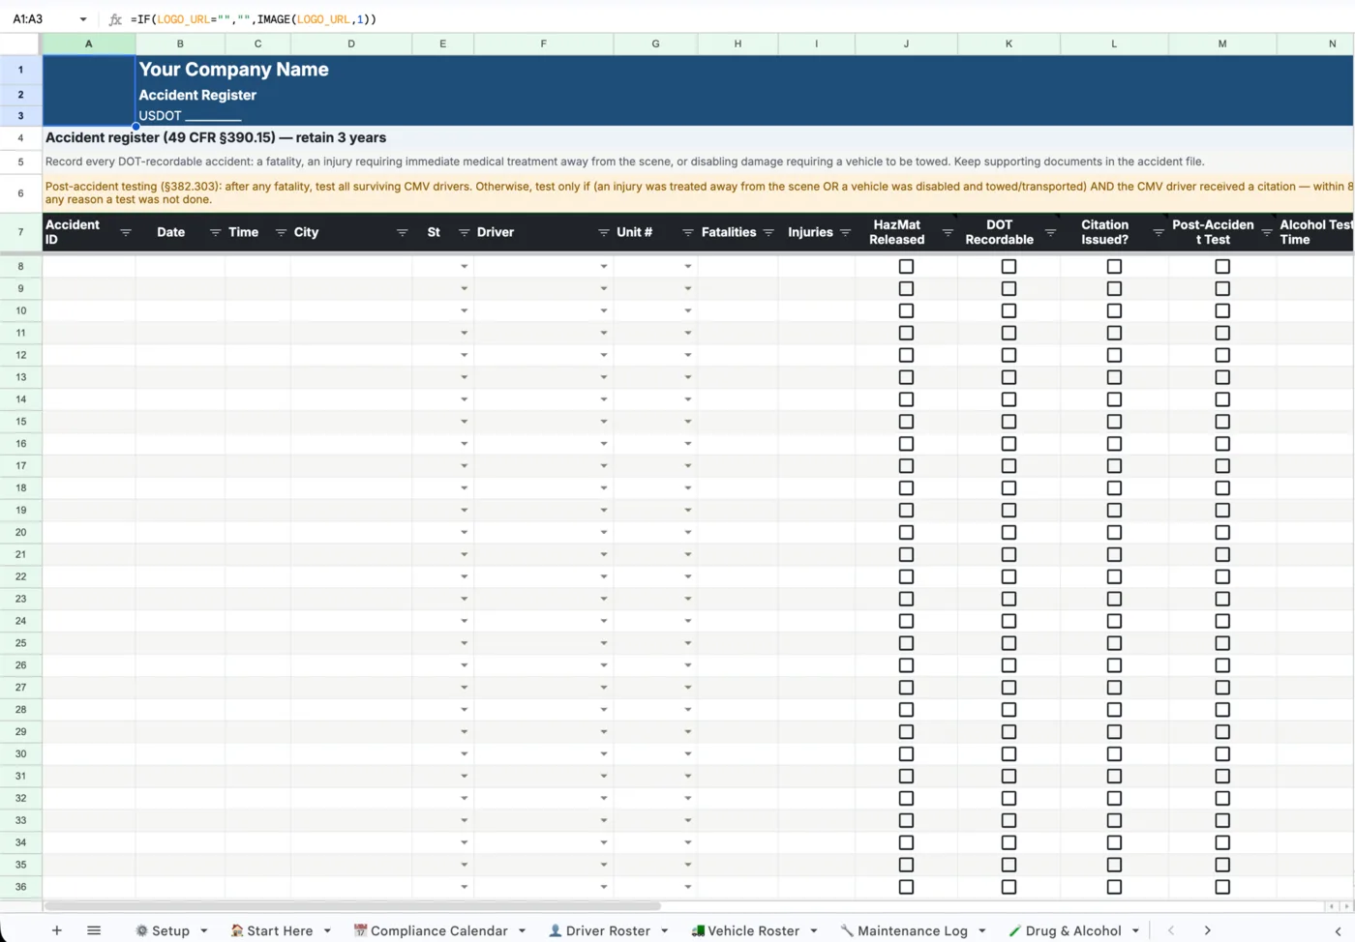
Task: Open the Fatalities column filter icon
Action: click(768, 232)
